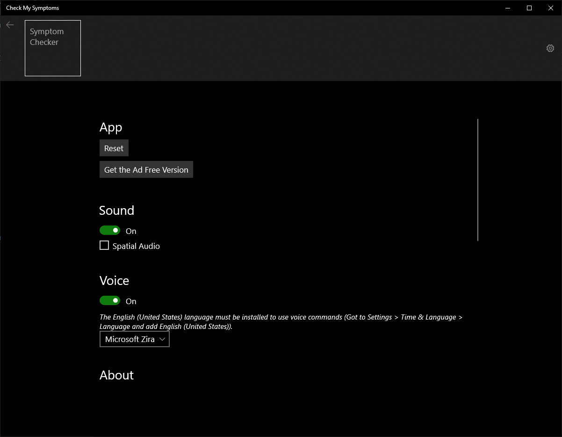
Task: Disable the Voice toggle switch
Action: (x=110, y=301)
